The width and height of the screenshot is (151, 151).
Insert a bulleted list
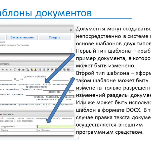40,70
